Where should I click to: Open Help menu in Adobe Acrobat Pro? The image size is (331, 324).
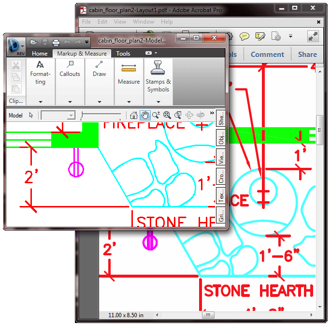(x=167, y=22)
